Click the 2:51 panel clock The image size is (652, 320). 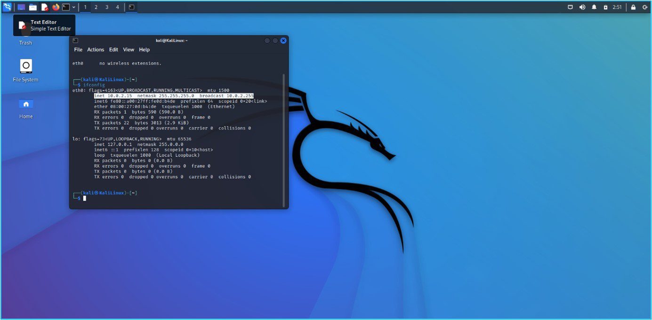tap(617, 7)
